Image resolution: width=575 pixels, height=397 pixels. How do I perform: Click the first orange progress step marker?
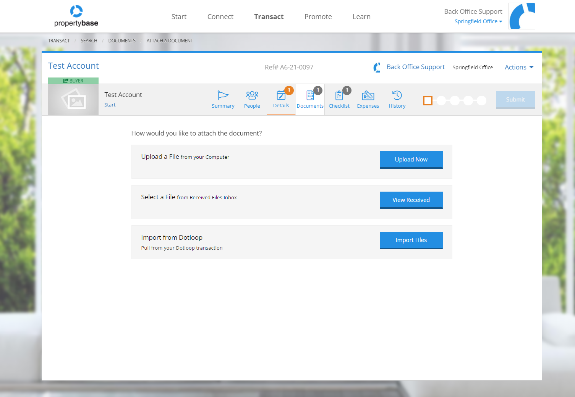coord(428,100)
